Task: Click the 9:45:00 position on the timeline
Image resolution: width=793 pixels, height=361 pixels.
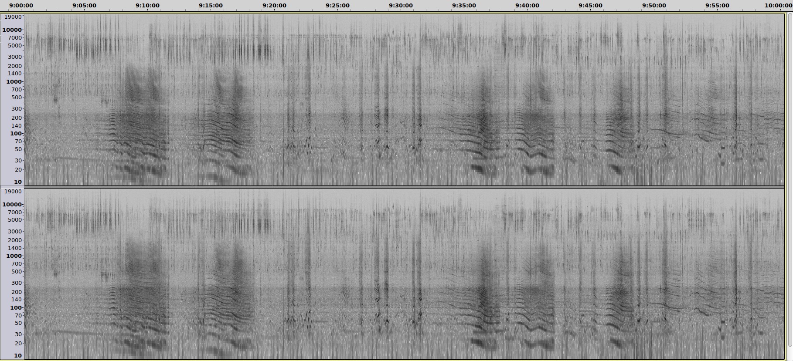Action: [x=591, y=5]
